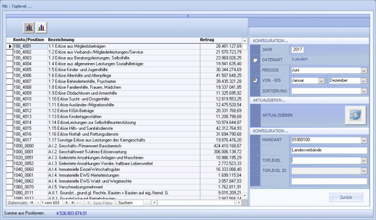Open the Mandant dropdown 01000100
Viewport: 376px width, 220px height.
(363, 140)
